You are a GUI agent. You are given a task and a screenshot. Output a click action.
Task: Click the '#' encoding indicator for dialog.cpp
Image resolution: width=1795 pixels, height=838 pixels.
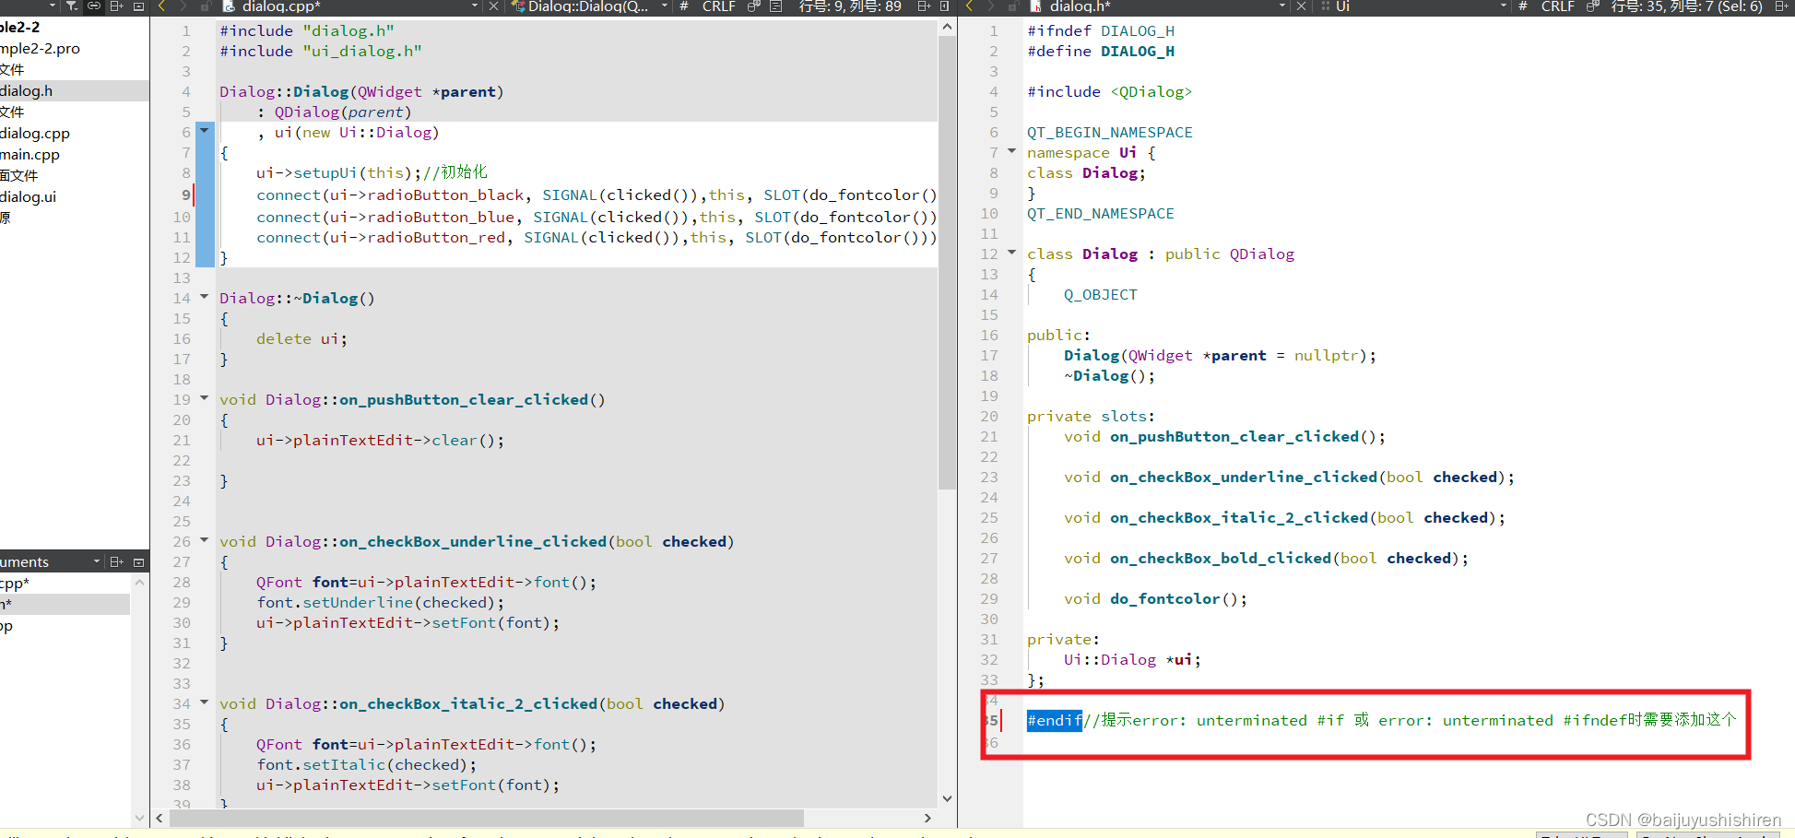(682, 6)
